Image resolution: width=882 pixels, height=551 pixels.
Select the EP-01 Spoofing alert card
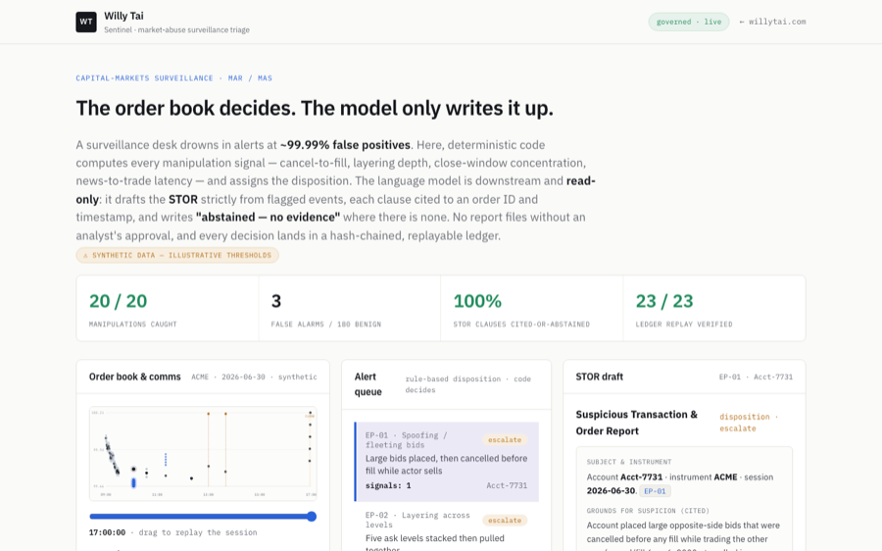point(447,462)
